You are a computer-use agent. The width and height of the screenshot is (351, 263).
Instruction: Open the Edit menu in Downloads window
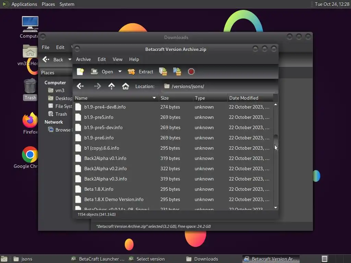coord(60,47)
